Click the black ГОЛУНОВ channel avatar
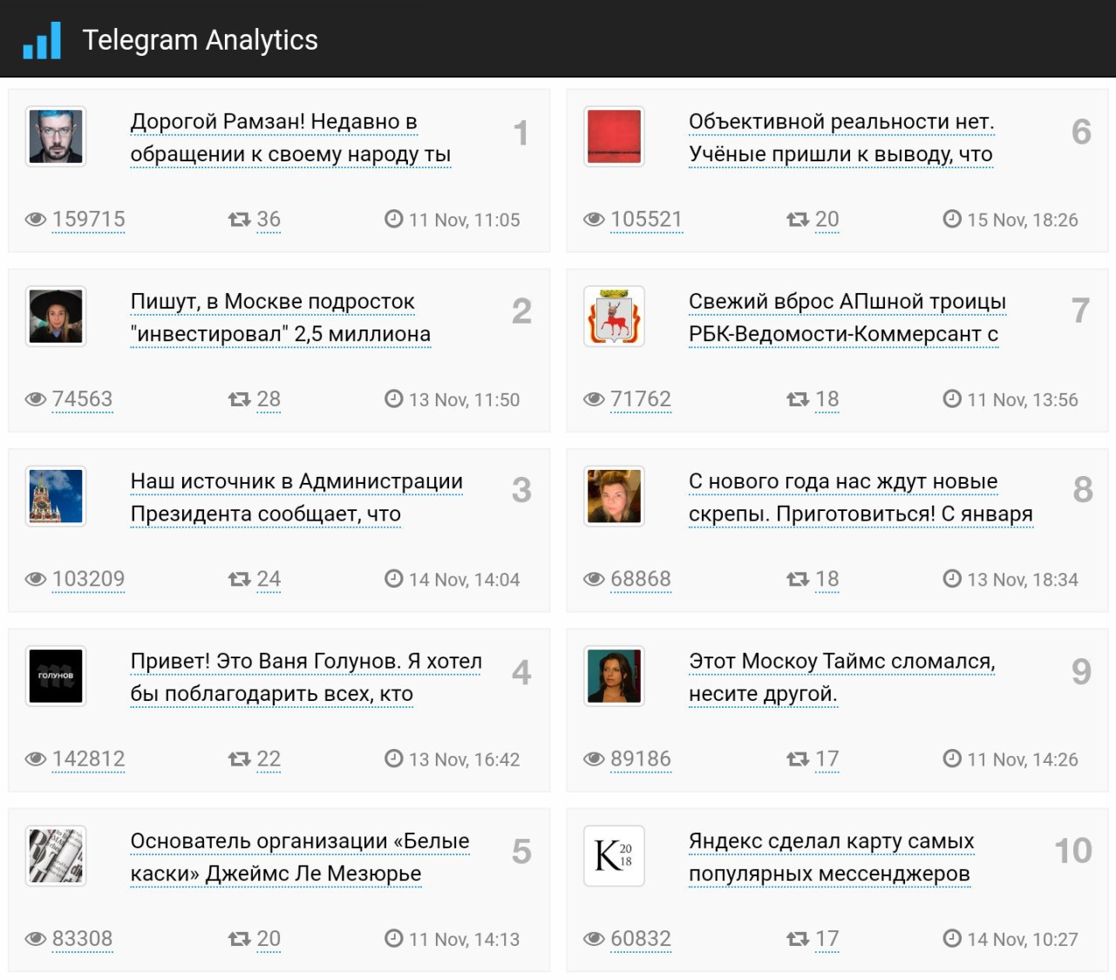 click(x=56, y=676)
